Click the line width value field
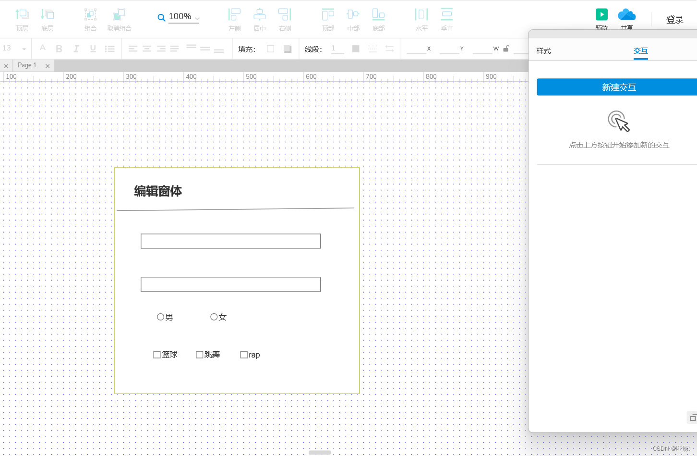This screenshot has height=456, width=697. (337, 49)
